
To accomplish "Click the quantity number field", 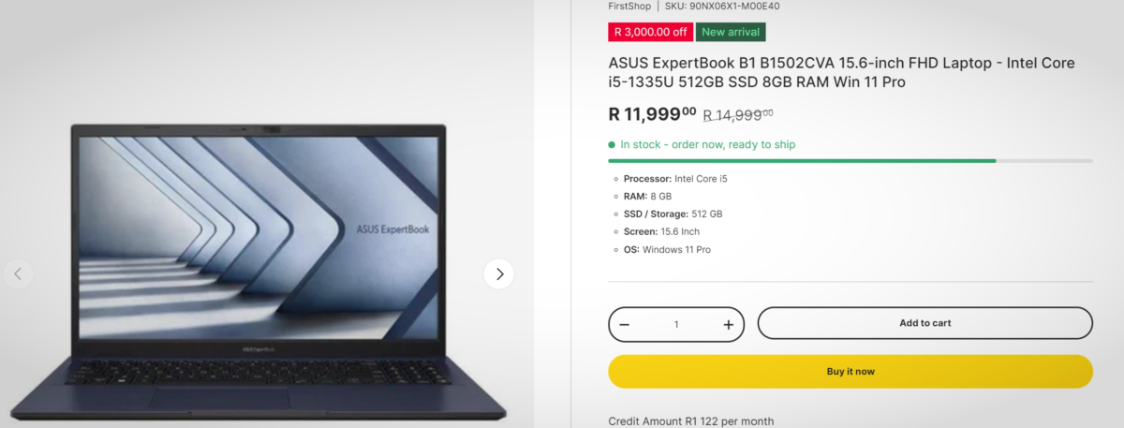I will point(676,324).
